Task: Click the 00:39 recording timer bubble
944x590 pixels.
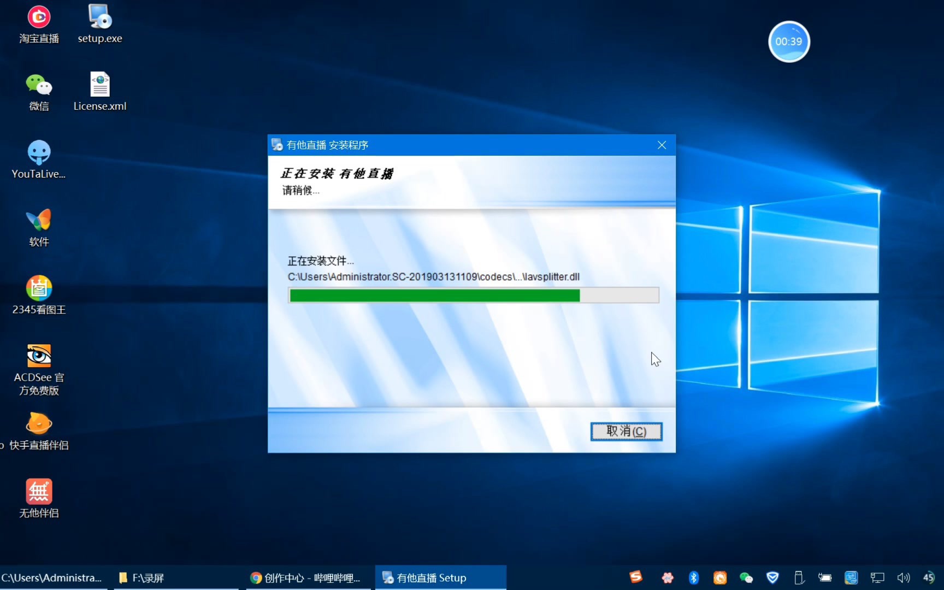Action: coord(789,42)
